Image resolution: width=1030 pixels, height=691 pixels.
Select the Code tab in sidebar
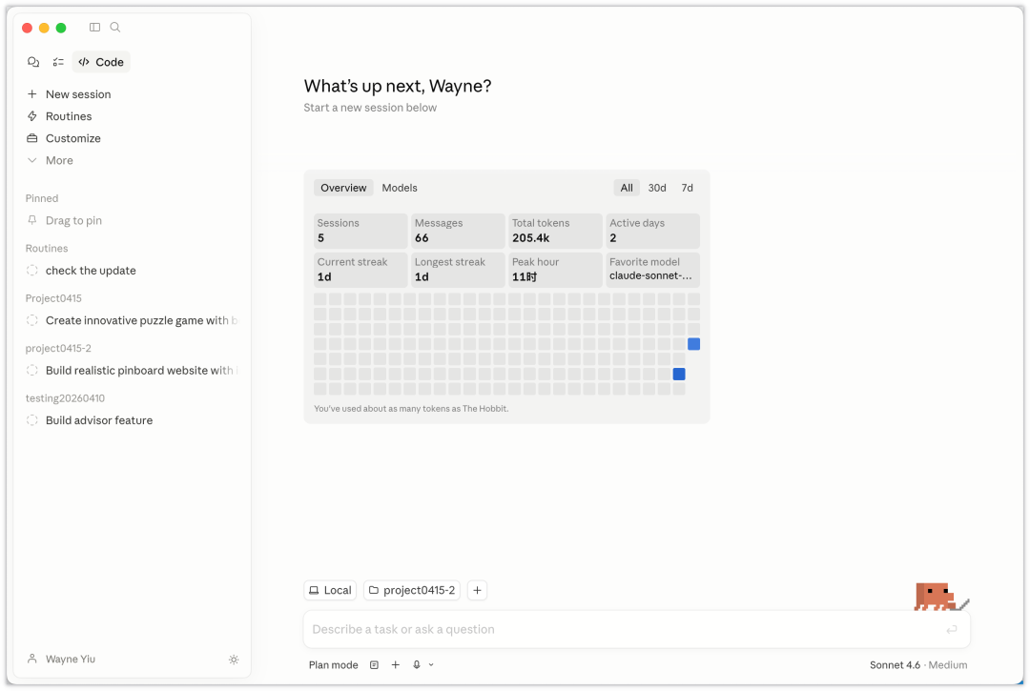point(101,62)
